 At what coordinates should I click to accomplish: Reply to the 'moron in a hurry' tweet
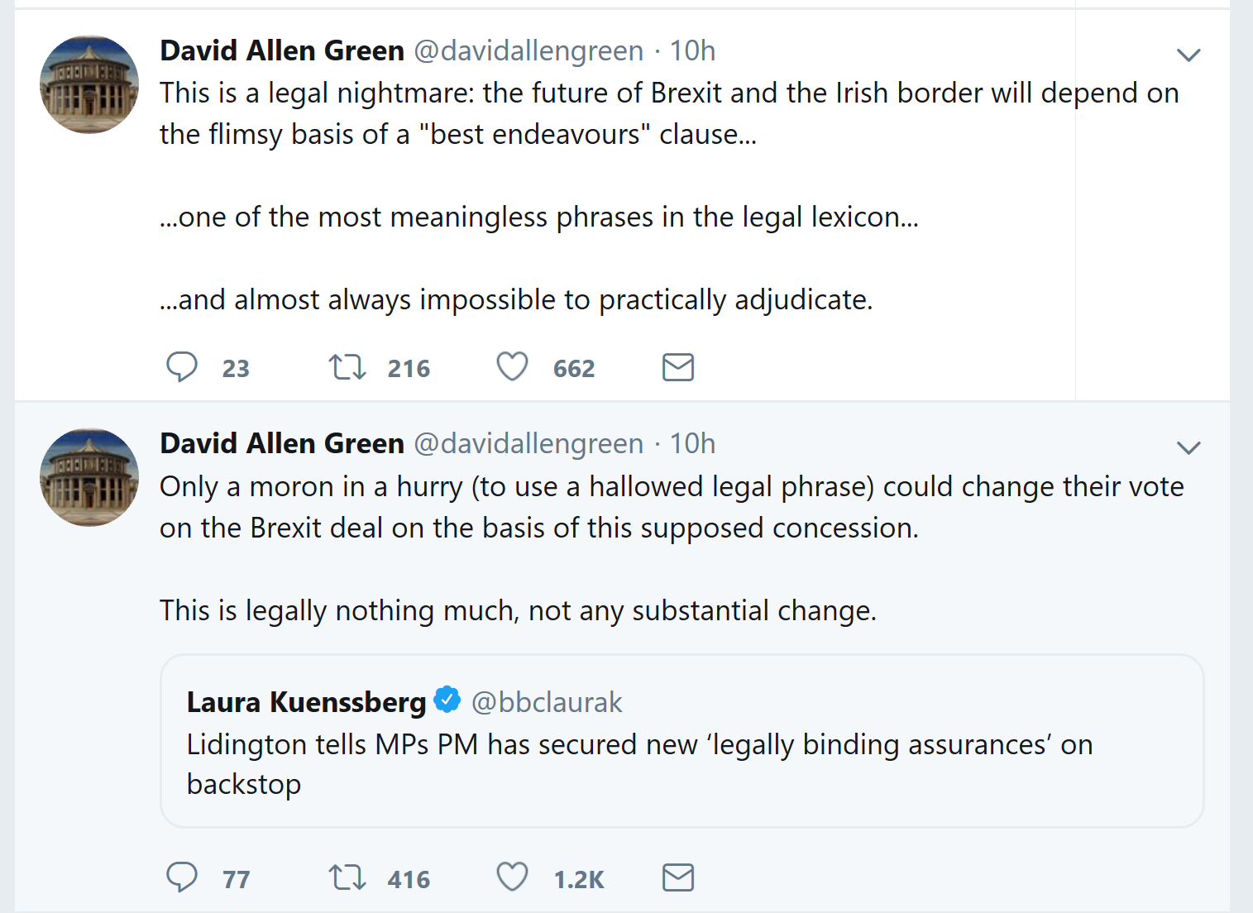182,877
